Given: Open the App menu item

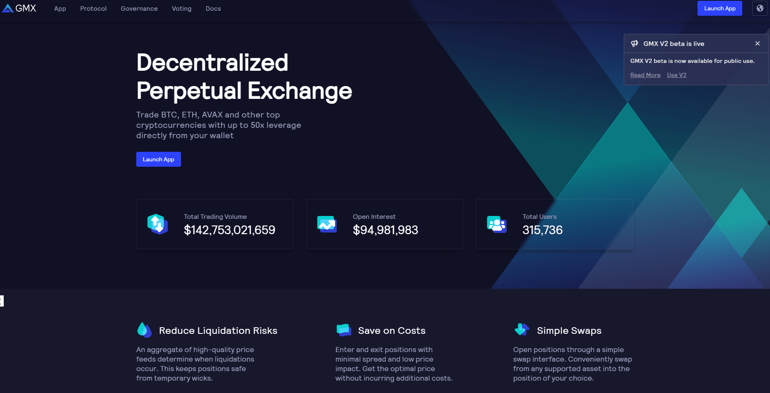Looking at the screenshot, I should click(x=60, y=8).
